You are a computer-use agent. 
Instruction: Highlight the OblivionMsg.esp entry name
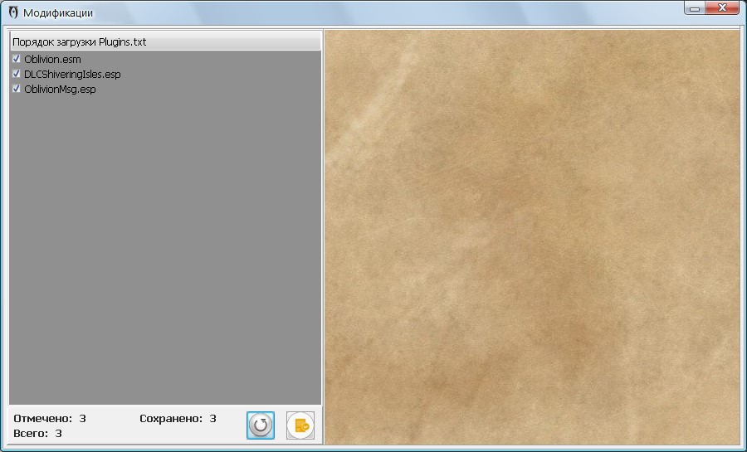click(60, 90)
